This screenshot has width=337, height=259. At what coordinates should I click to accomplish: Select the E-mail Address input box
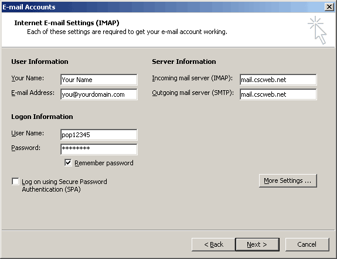[99, 94]
